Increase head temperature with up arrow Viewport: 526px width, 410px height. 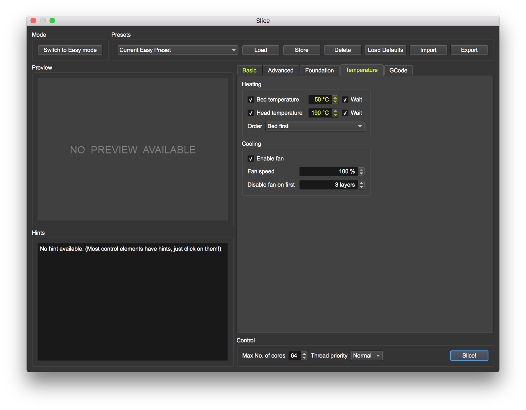tap(335, 110)
